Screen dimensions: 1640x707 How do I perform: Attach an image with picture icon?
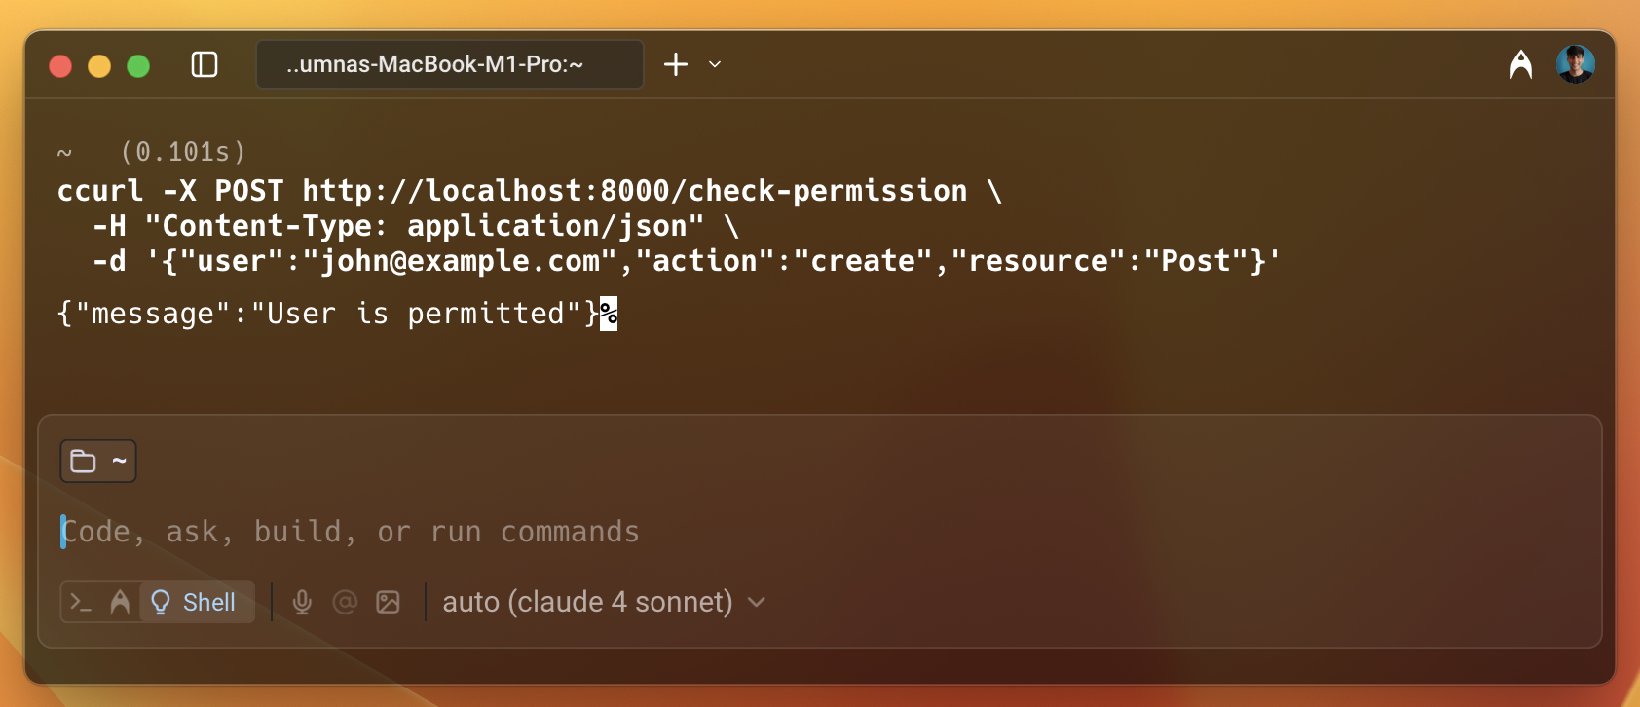388,603
